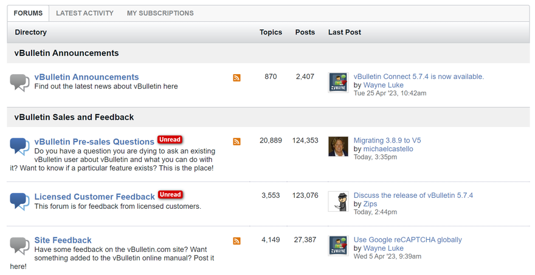View michaelcastello's profile
The width and height of the screenshot is (535, 275).
(x=388, y=149)
